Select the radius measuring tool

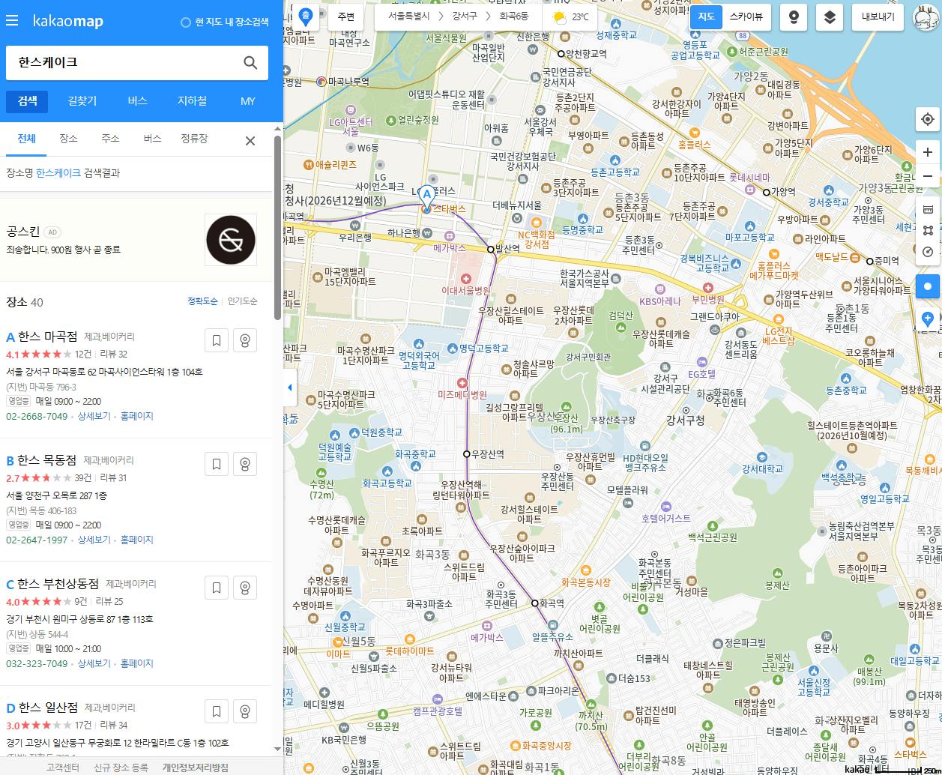928,252
